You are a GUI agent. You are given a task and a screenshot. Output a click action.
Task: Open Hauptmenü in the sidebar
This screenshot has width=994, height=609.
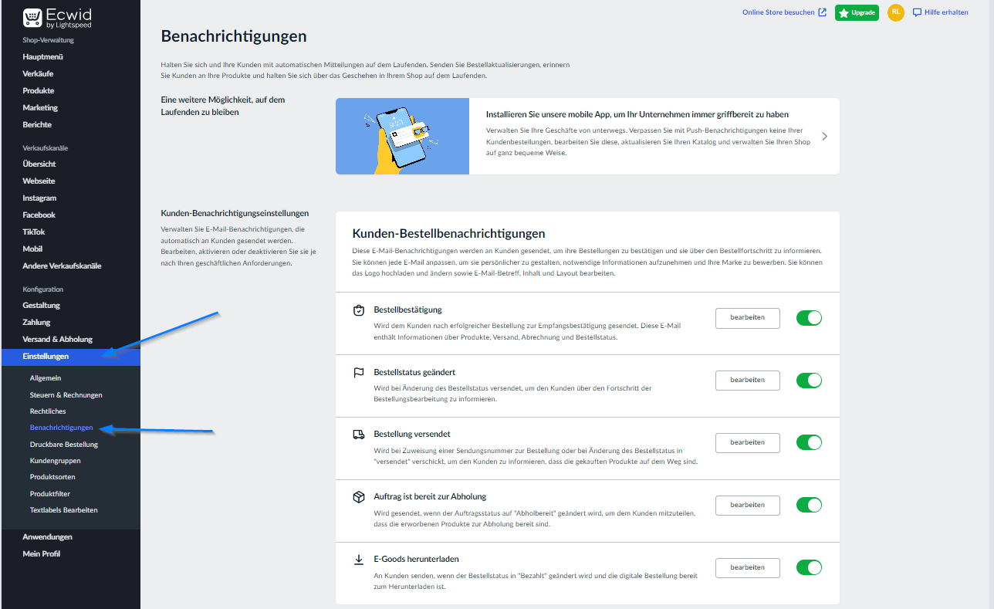[x=42, y=57]
